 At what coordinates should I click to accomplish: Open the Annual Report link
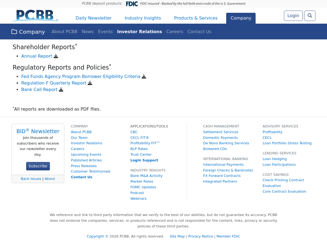pos(37,56)
